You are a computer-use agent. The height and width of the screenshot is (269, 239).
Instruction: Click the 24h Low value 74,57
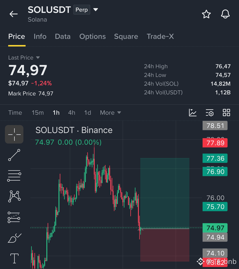[x=223, y=75]
